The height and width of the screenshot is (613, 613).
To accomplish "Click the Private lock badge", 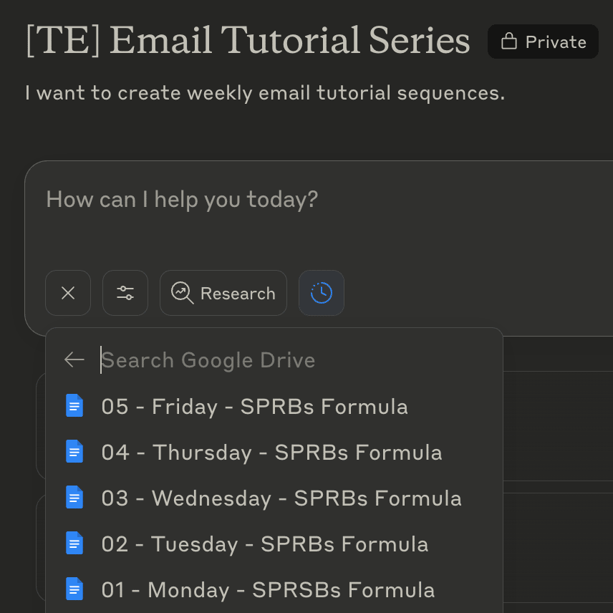I will 543,42.
